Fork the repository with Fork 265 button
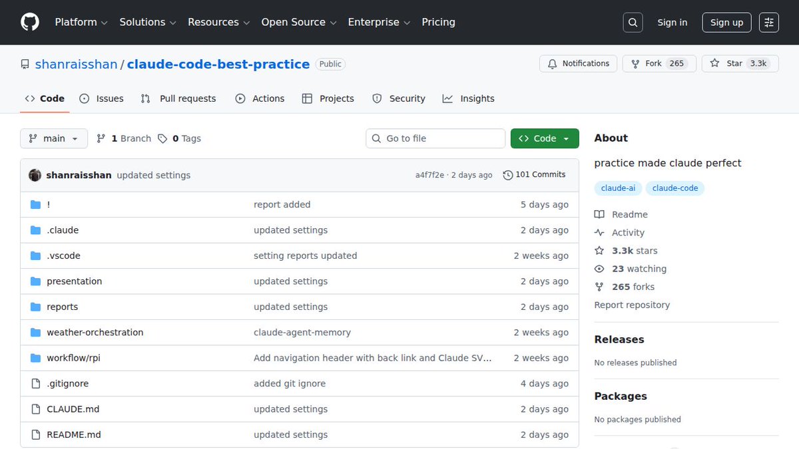Viewport: 799px width, 449px height. (660, 64)
